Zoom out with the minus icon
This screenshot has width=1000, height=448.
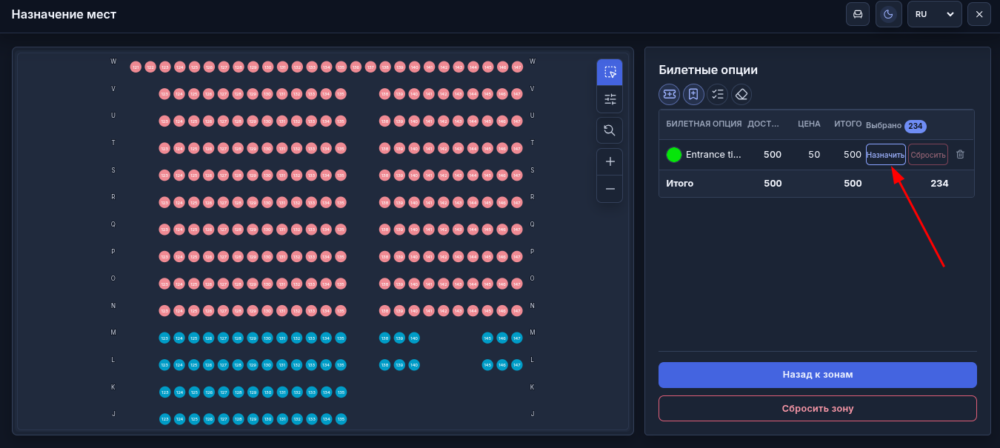click(x=610, y=189)
